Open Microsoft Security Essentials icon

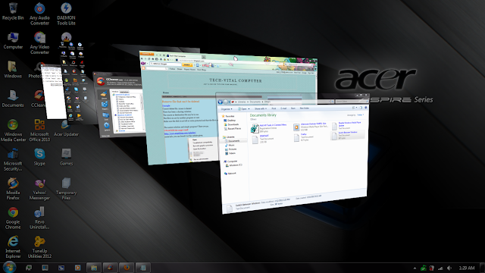(x=13, y=160)
